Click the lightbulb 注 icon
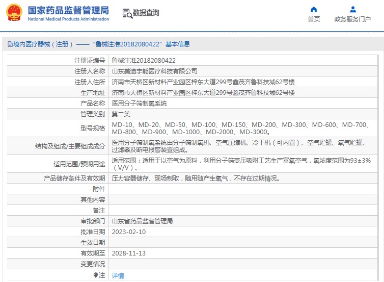 click(96, 275)
